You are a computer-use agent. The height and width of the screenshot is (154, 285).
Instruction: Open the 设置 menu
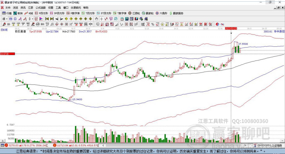[x=51, y=8]
